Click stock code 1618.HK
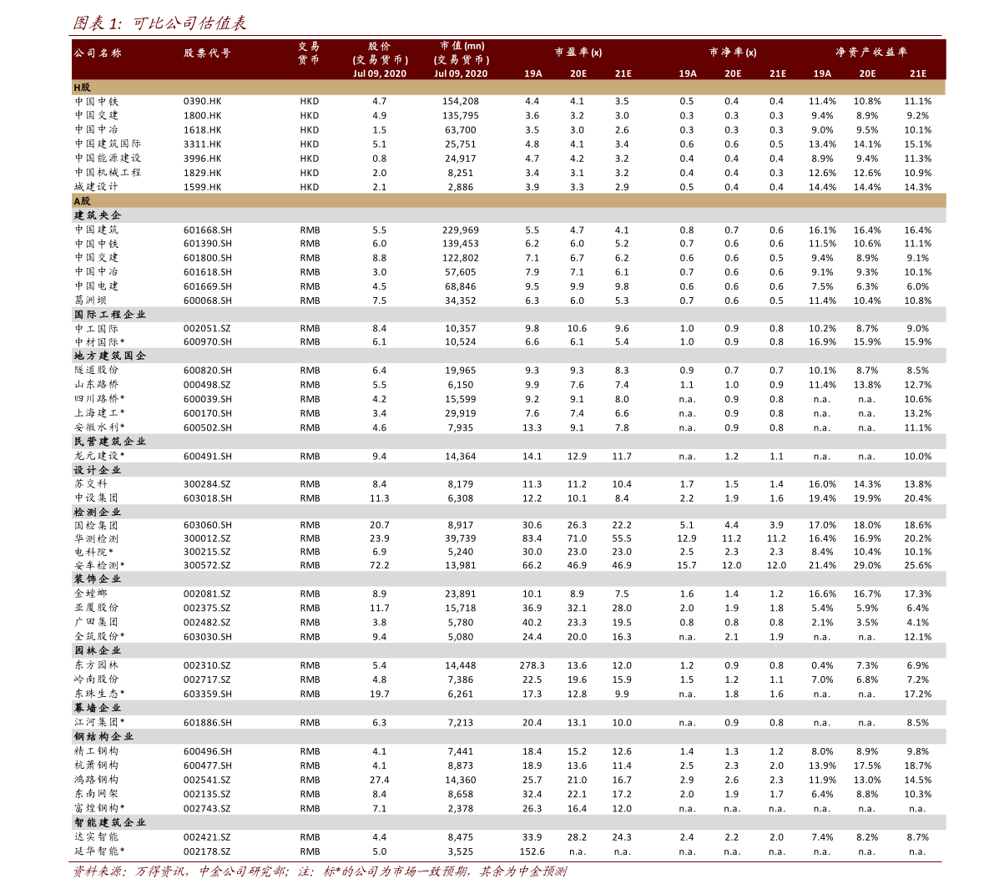This screenshot has height=894, width=994. [x=202, y=130]
